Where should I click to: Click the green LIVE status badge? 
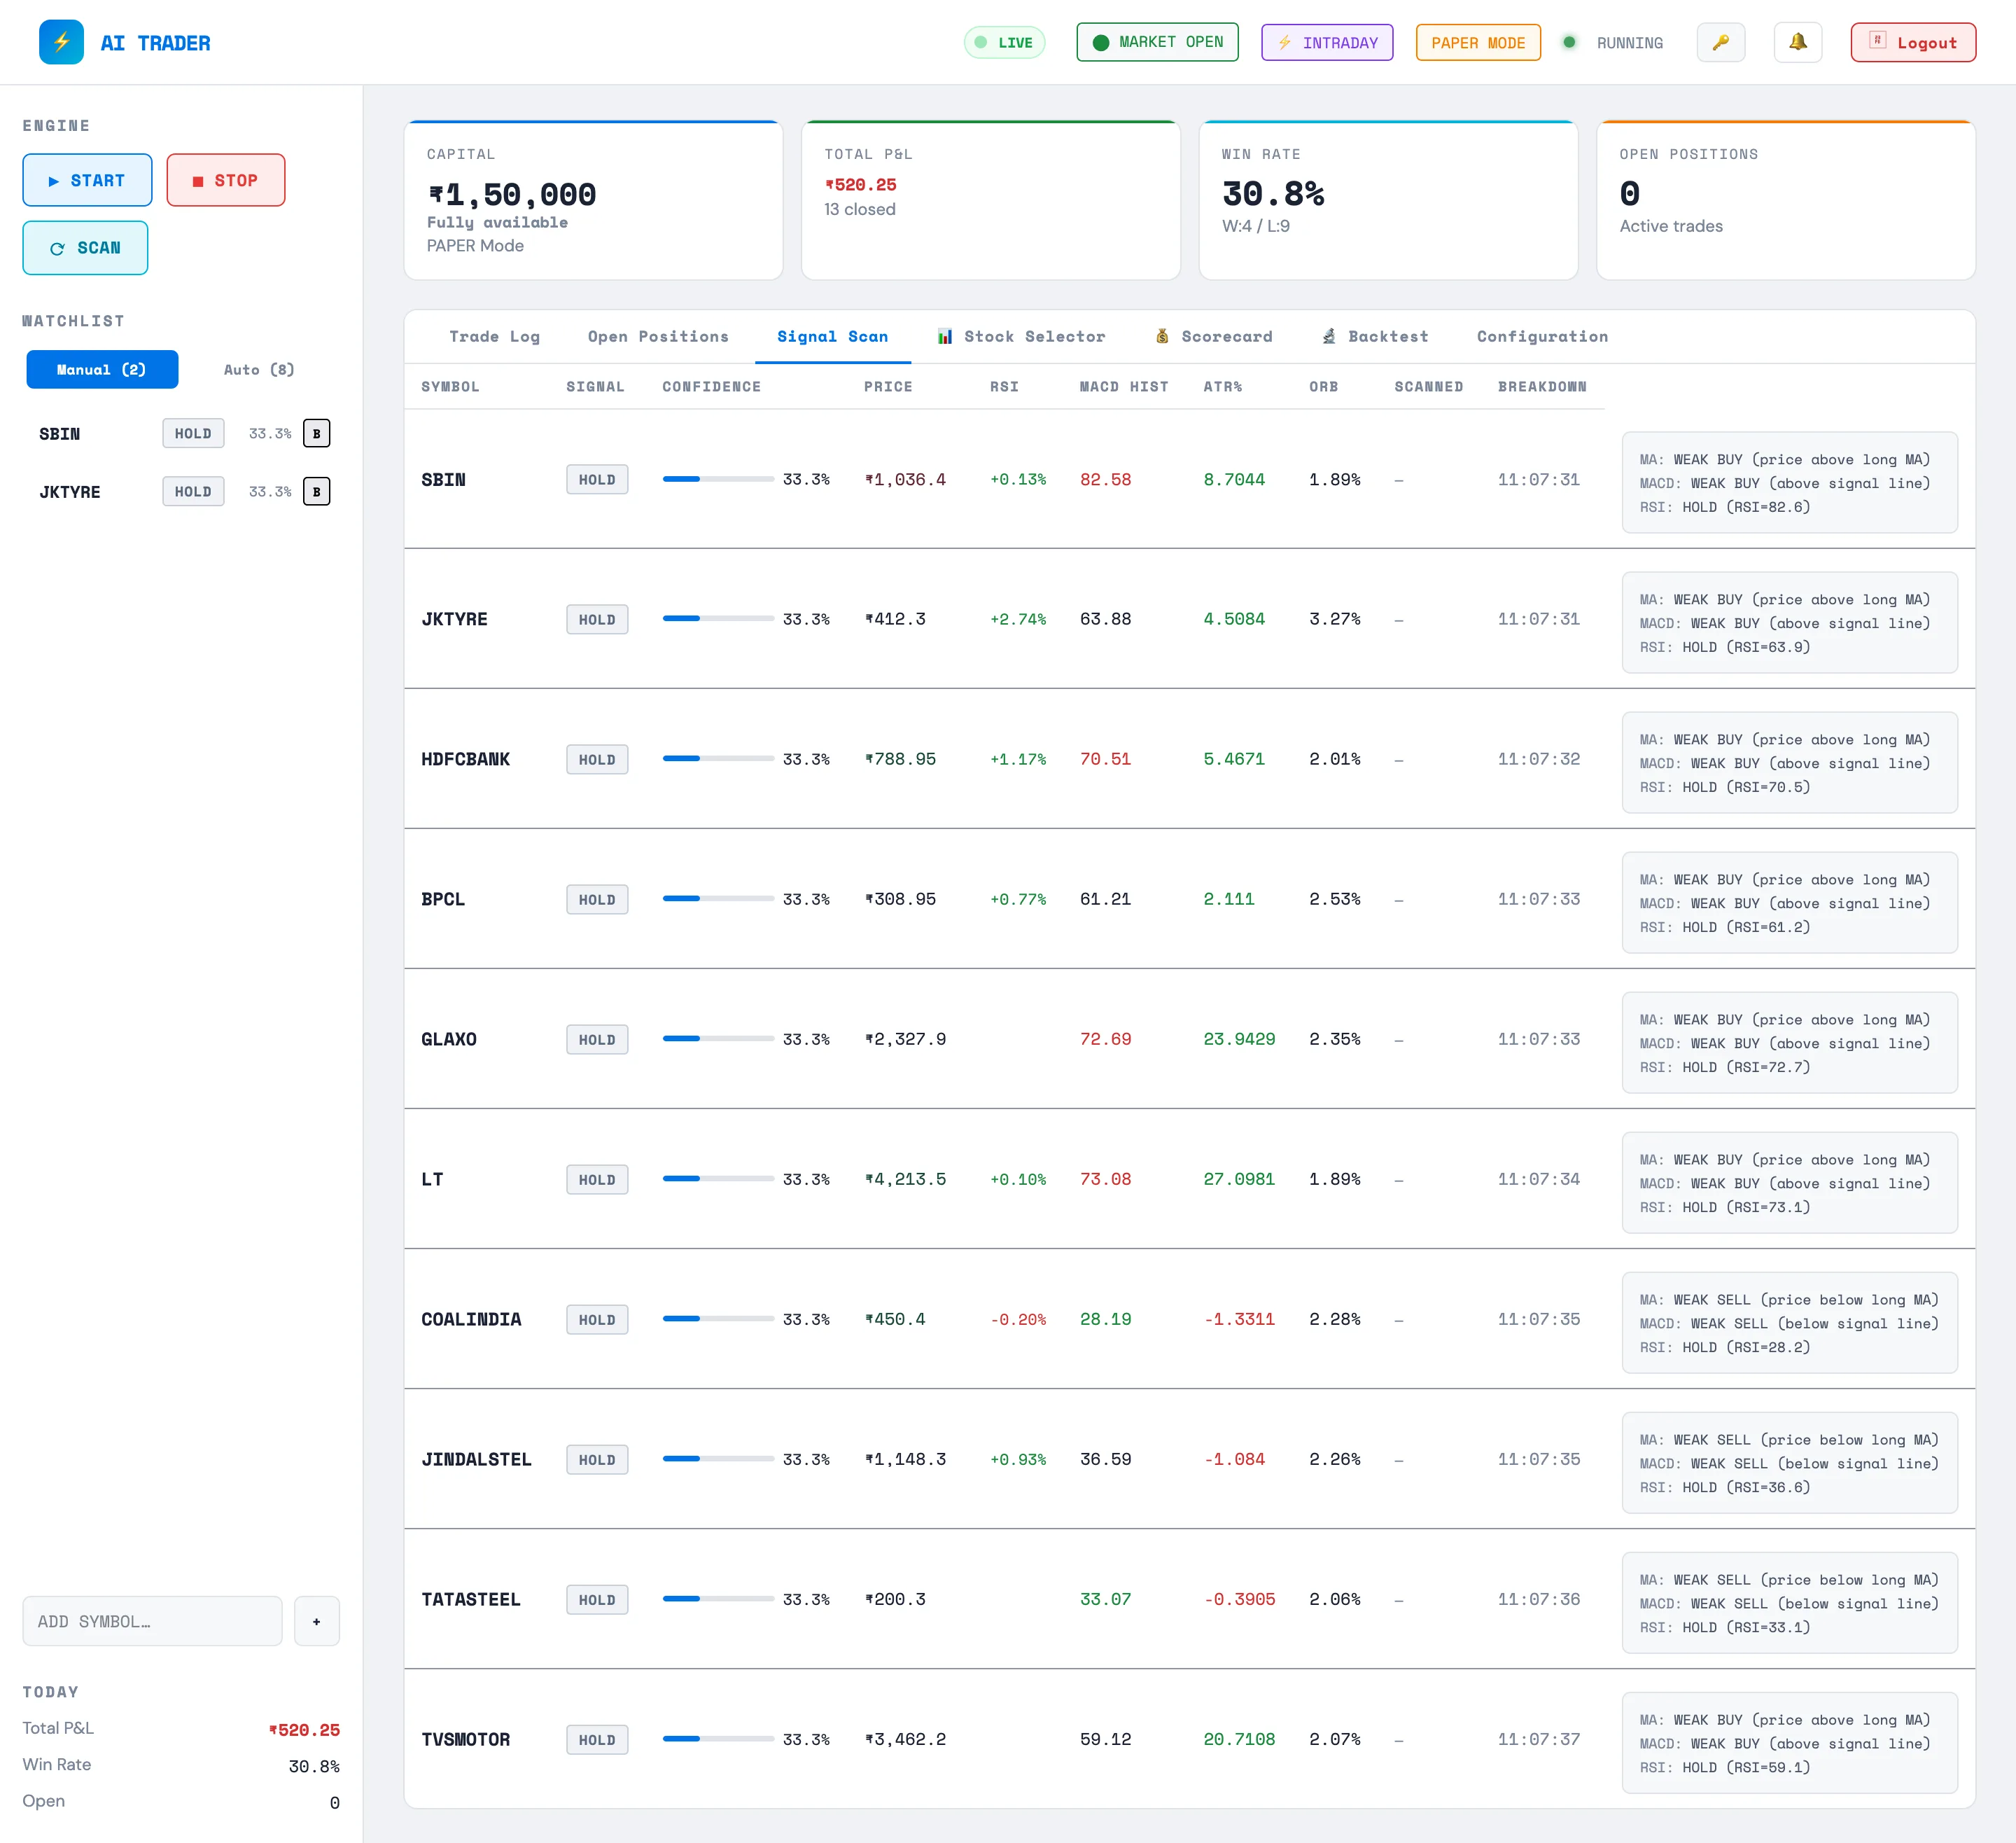click(x=1004, y=42)
